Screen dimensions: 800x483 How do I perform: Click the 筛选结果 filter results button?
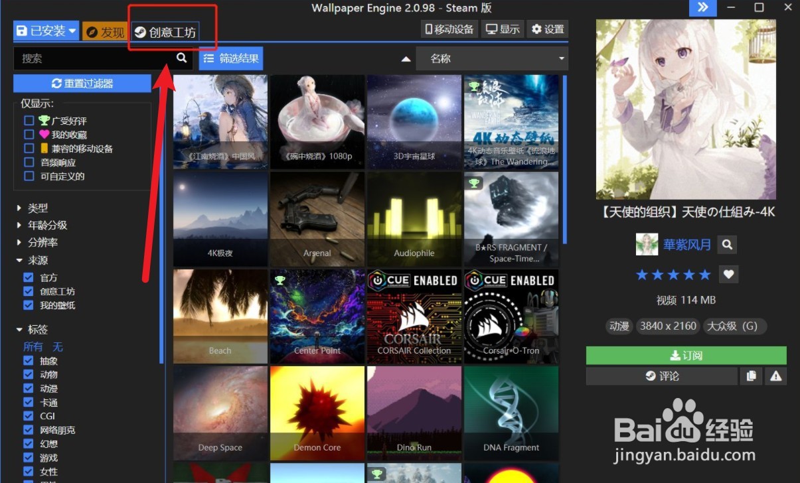point(231,58)
